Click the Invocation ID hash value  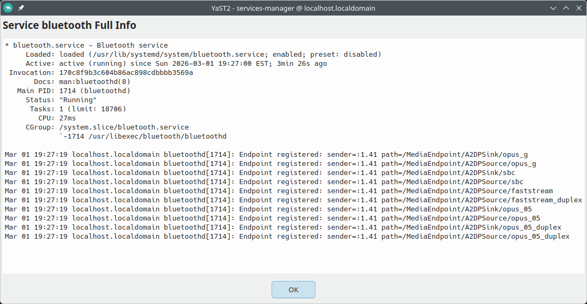pyautogui.click(x=126, y=73)
